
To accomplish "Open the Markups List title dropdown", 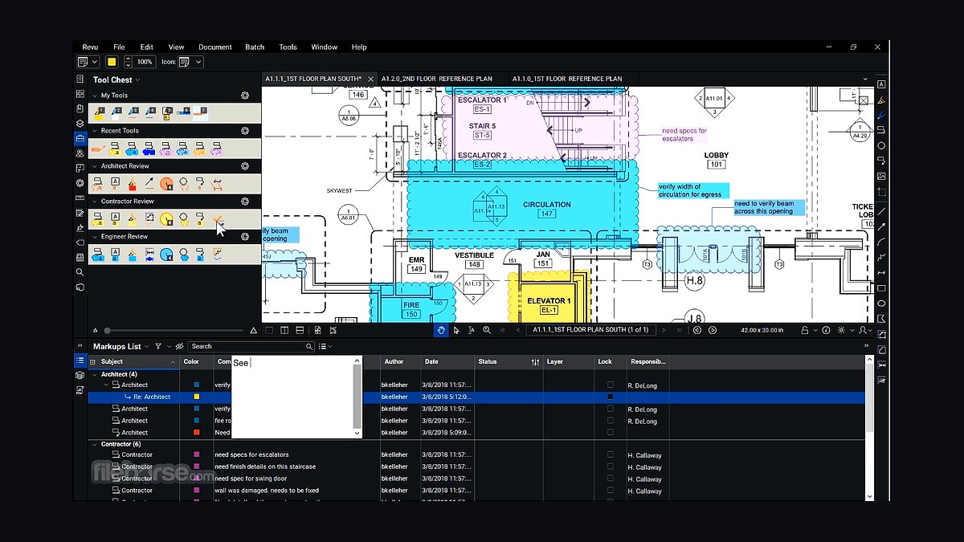I will pos(146,347).
